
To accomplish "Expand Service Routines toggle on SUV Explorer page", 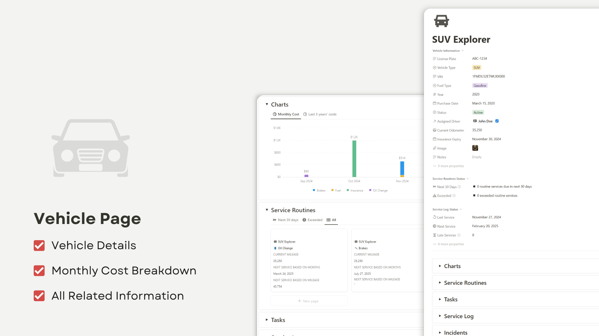I will coord(440,282).
